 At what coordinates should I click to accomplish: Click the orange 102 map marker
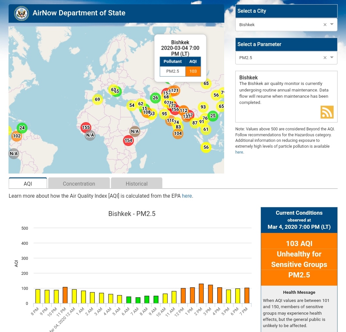[x=17, y=136]
